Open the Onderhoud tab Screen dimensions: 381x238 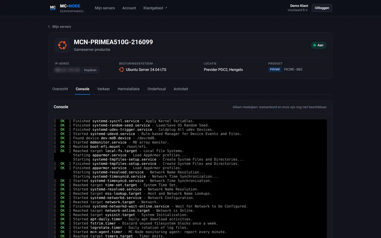pyautogui.click(x=157, y=89)
